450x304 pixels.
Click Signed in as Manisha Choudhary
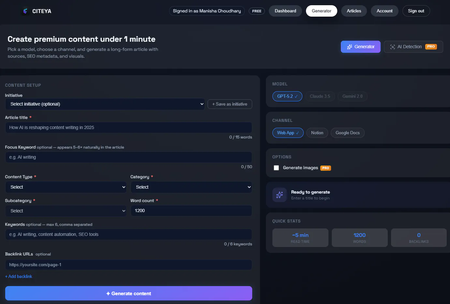[x=207, y=11]
